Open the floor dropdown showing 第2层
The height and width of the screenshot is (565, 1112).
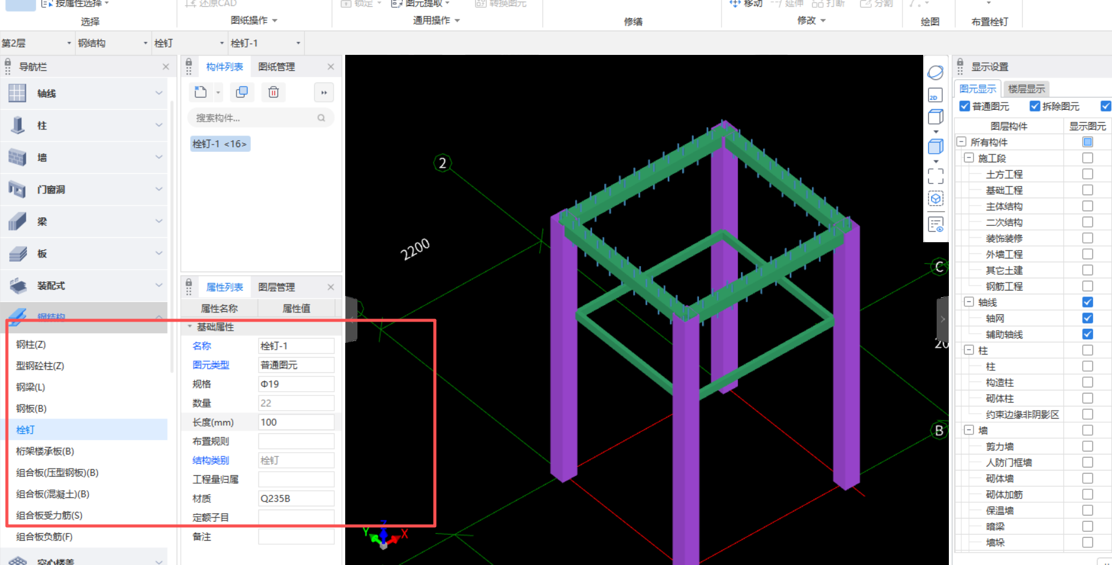pos(37,43)
